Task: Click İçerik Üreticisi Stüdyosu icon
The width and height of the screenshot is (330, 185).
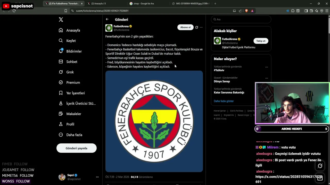Action: pos(61,103)
